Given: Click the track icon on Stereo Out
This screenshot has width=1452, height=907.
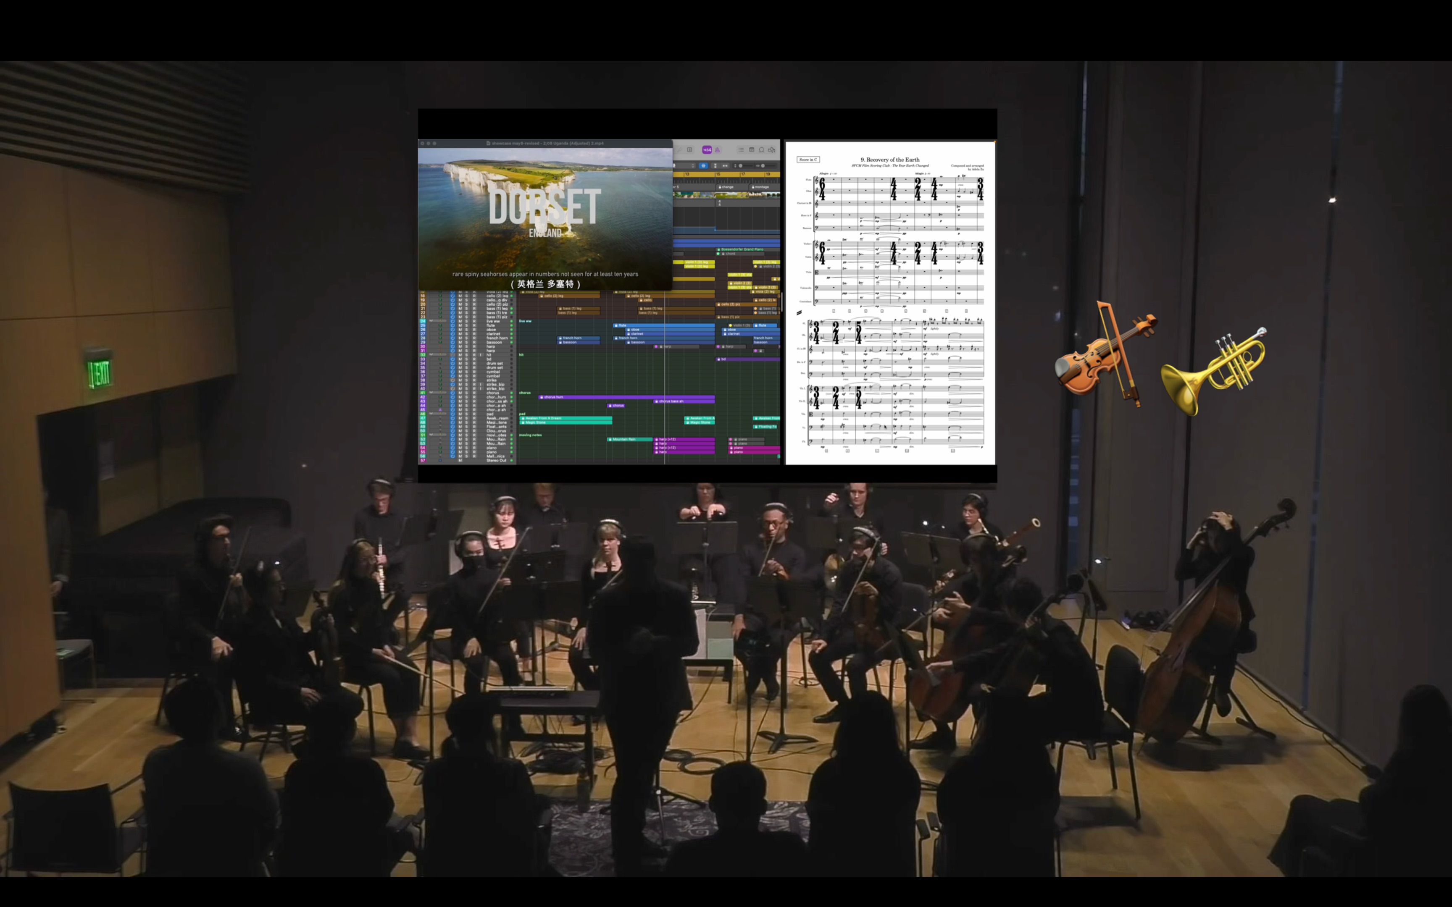Looking at the screenshot, I should coord(440,461).
